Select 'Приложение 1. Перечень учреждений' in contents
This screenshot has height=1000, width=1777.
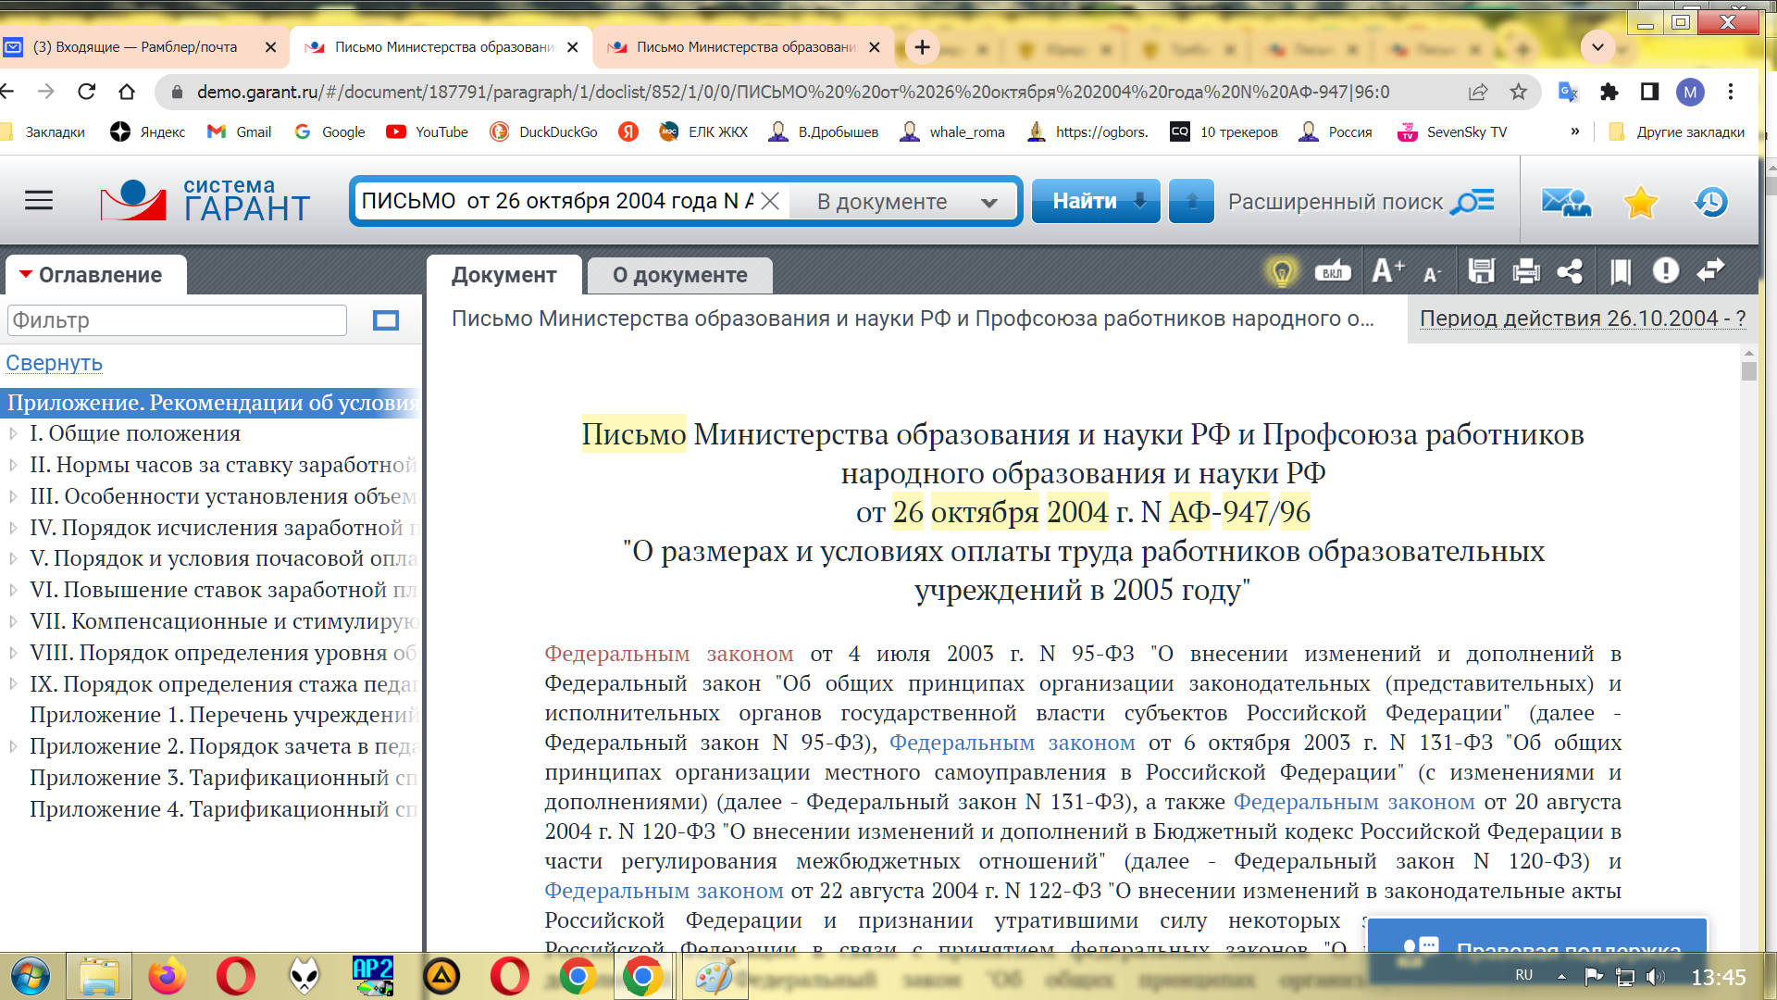pos(223,715)
